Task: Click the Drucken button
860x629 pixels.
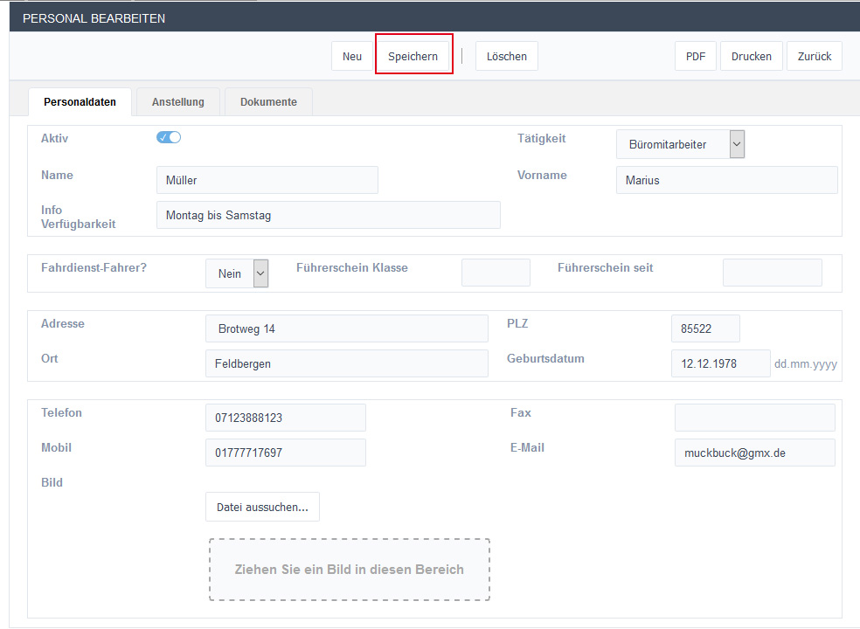Action: (752, 57)
